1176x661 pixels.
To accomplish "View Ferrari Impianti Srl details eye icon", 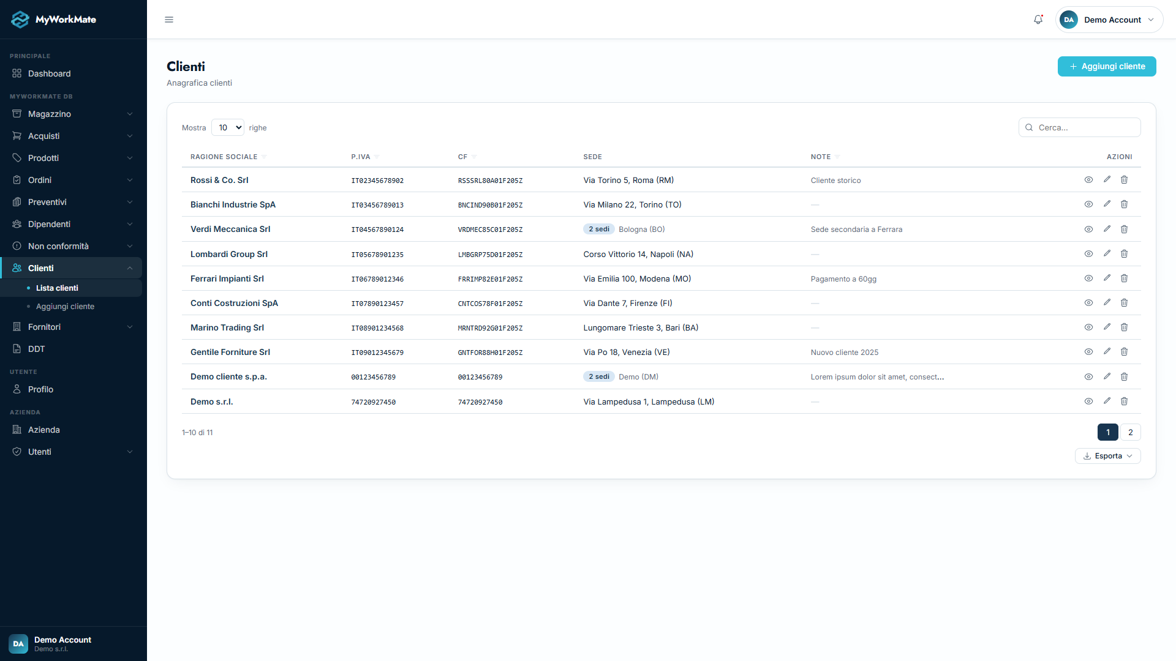I will coord(1088,278).
